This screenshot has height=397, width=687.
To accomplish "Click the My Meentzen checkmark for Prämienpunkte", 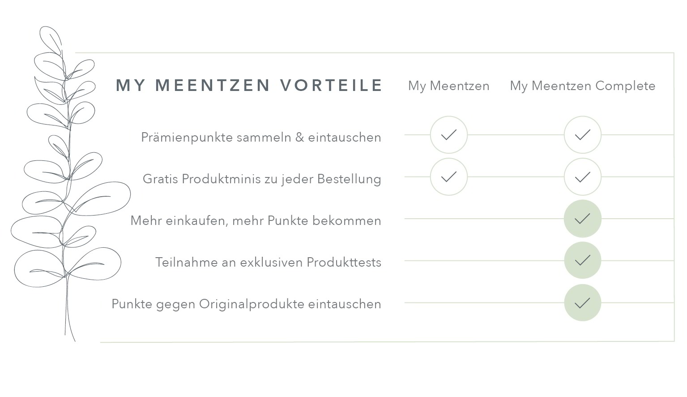I will coord(448,135).
